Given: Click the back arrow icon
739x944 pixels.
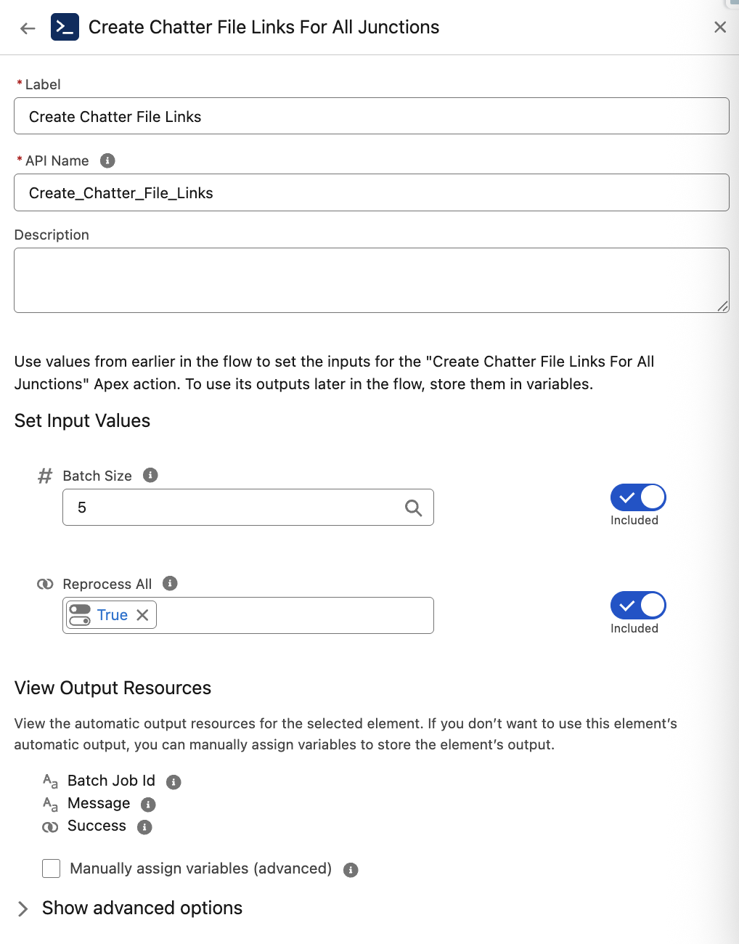Looking at the screenshot, I should tap(28, 28).
